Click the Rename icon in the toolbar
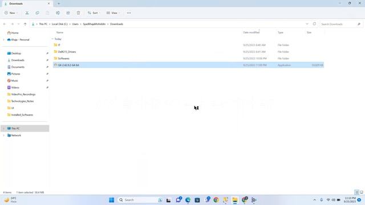This screenshot has width=365, height=205. tap(58, 13)
